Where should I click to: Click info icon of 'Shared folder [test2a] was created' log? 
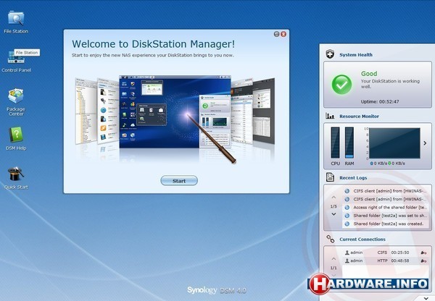point(347,224)
